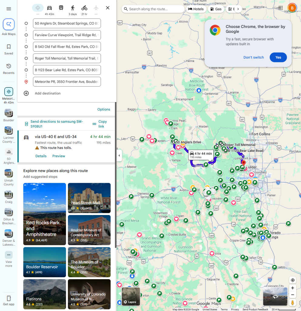Select best travel mode icon
The image size is (301, 311).
38,8
